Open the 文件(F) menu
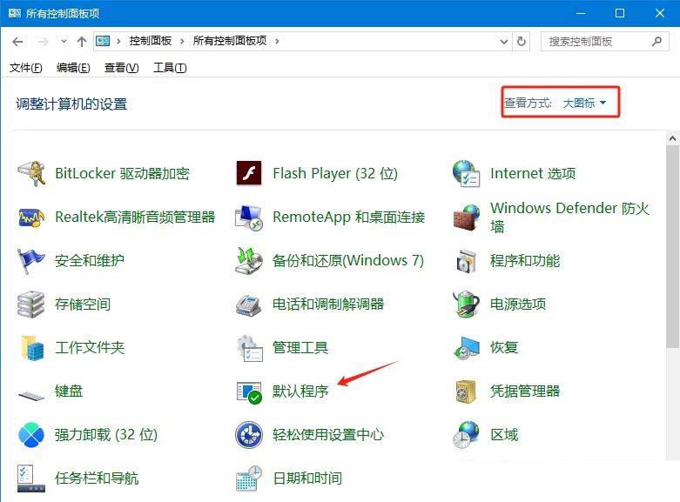The image size is (680, 502). [25, 68]
